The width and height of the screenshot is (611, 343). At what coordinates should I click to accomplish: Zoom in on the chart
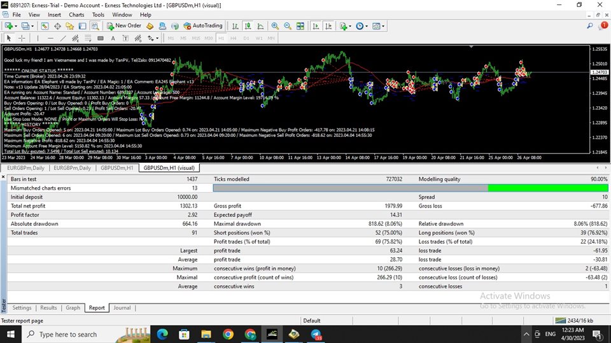point(275,26)
